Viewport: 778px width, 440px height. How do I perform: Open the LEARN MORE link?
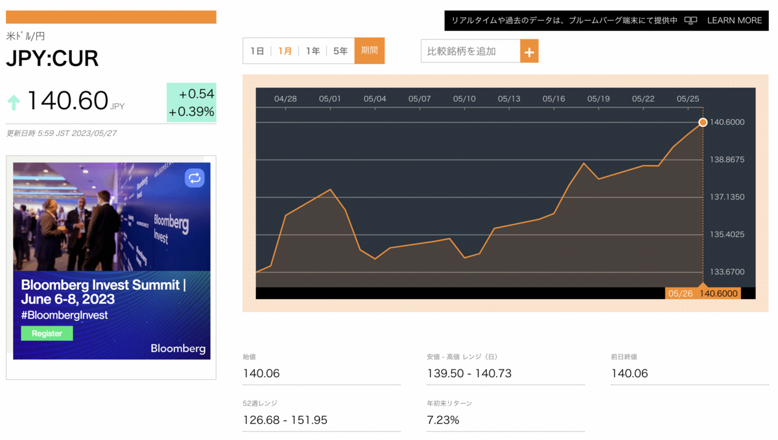735,21
